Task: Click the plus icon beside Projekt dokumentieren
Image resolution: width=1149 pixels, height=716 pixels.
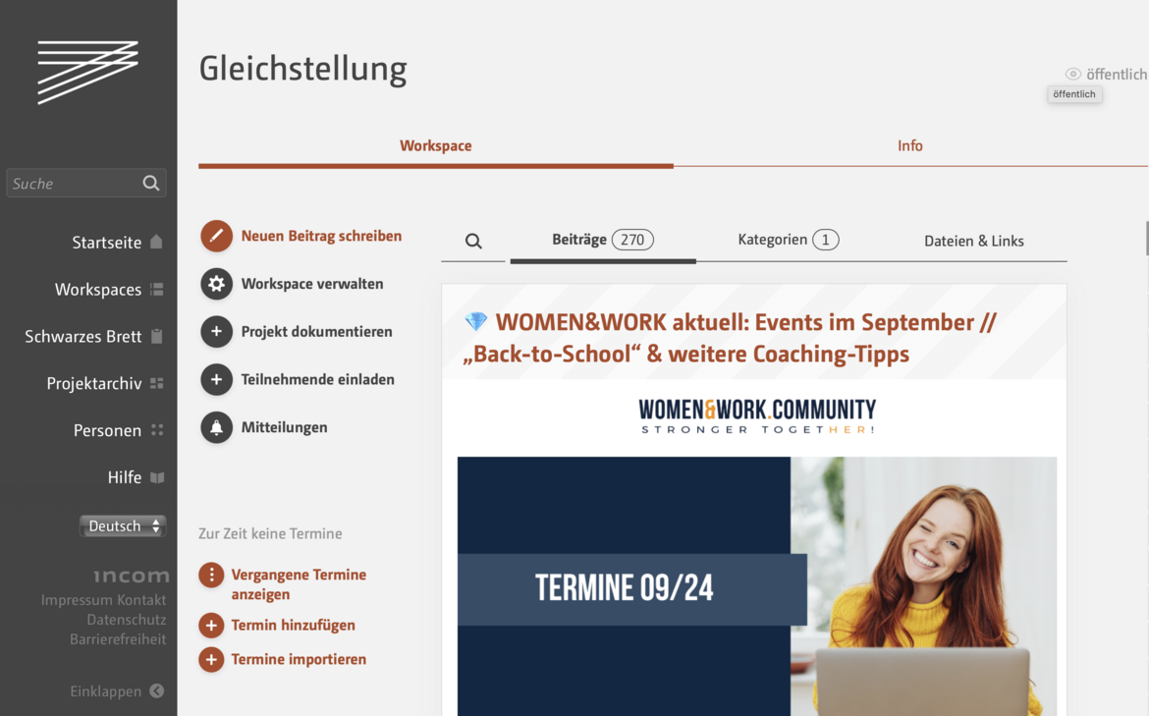Action: pyautogui.click(x=216, y=331)
